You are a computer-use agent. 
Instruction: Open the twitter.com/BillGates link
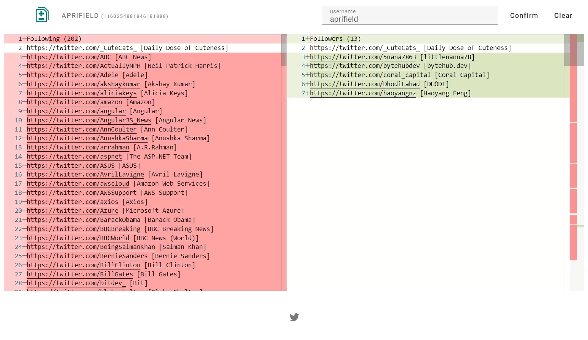click(80, 274)
